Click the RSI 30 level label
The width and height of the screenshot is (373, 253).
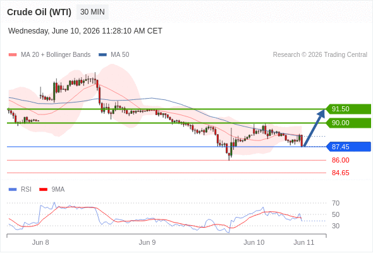click(336, 226)
